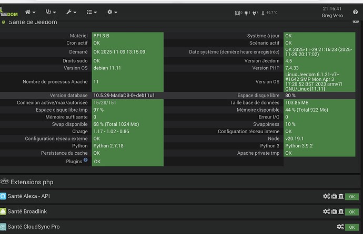Open Santé Broadlink configuration gears
This screenshot has height=234, width=363.
coord(326,211)
